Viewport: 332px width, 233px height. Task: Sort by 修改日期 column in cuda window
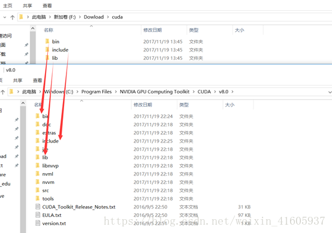152,30
